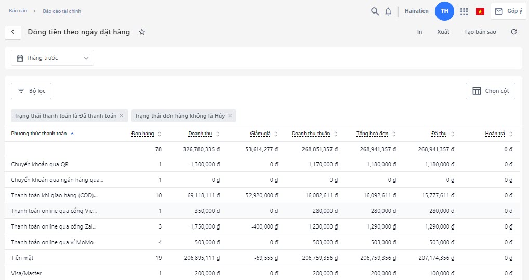This screenshot has width=529, height=280.
Task: Click the Vietnam flag language icon
Action: tap(480, 11)
